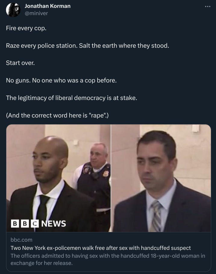Viewport: 216px width, 274px height.
Task: Click the right photo of the man in a striped tie
Action: [x=161, y=178]
